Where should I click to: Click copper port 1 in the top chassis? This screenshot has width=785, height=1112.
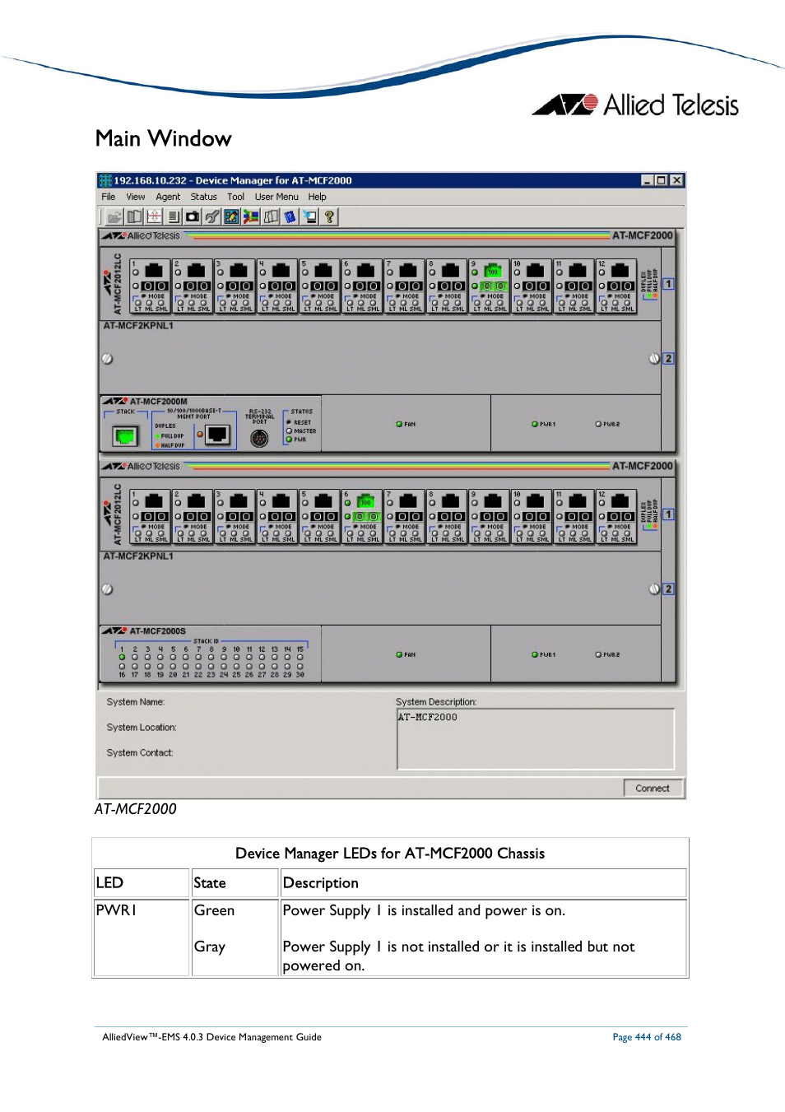(154, 271)
